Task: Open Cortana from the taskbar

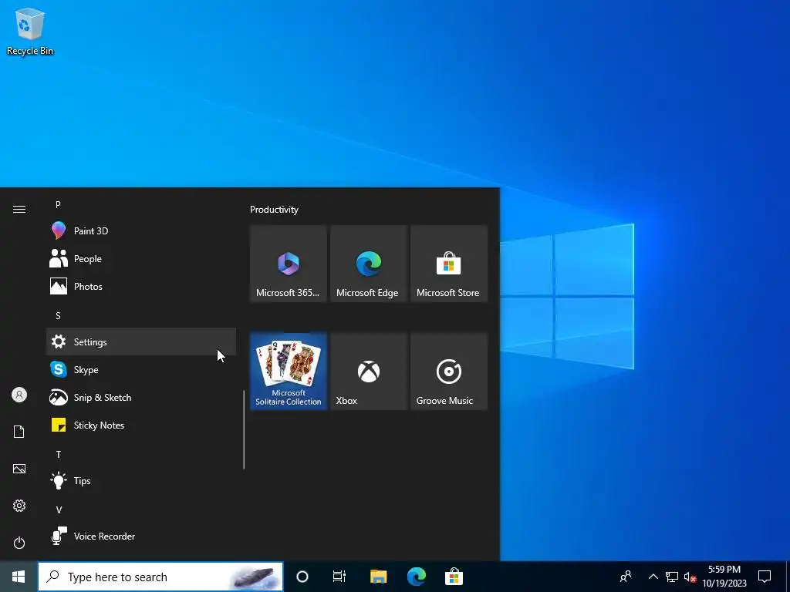Action: [302, 577]
